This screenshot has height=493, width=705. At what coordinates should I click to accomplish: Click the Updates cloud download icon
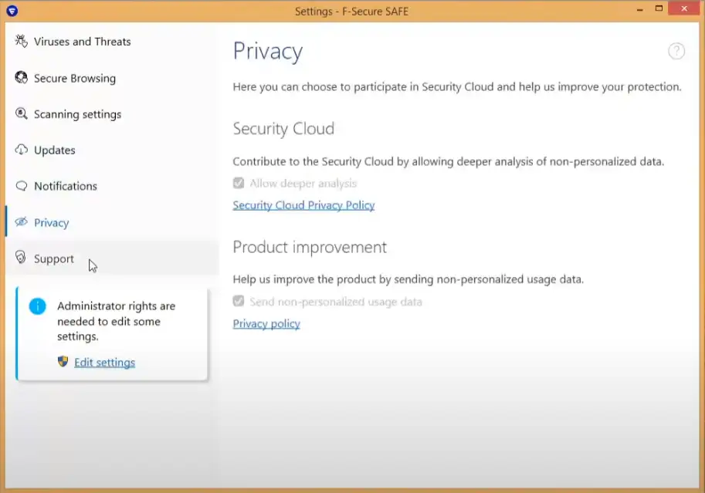(x=21, y=150)
